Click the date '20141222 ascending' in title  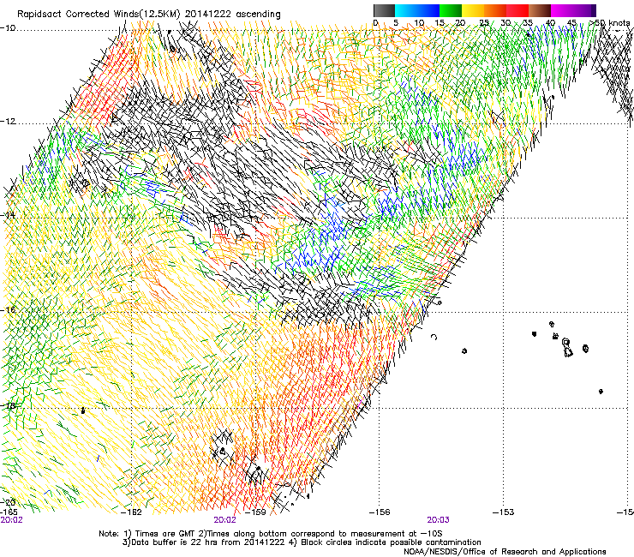pos(232,15)
